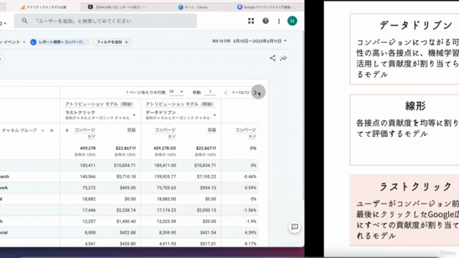This screenshot has height=258, width=459.
Task: Click the -0.46% change cell
Action: click(250, 176)
